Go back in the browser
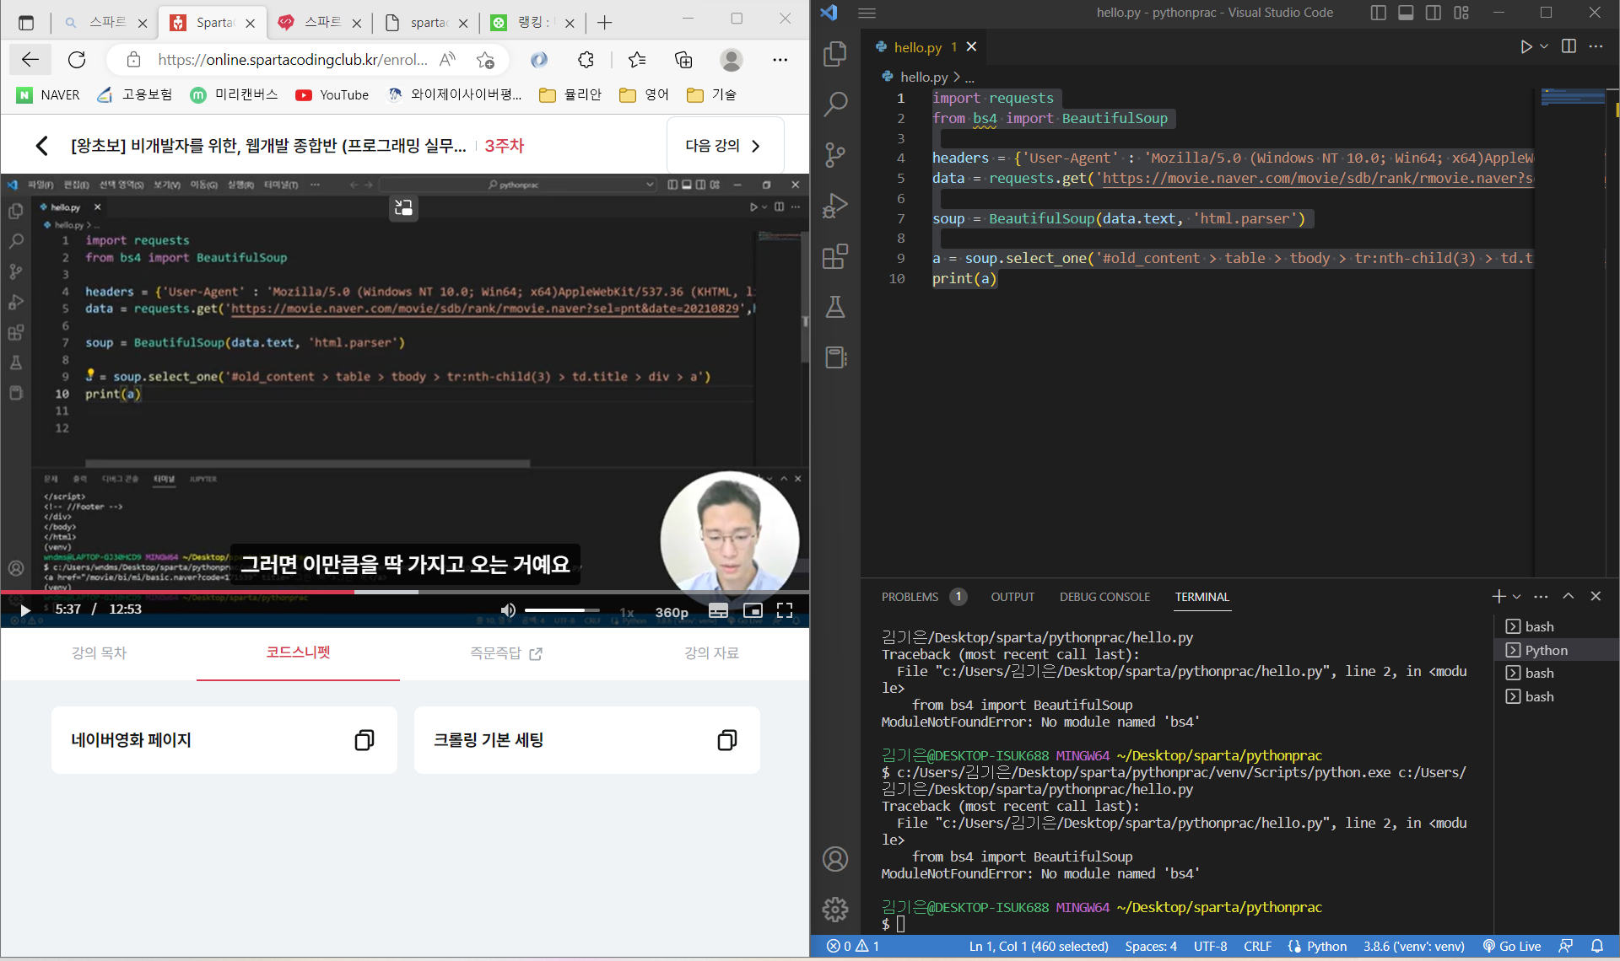Screen dimensions: 1620x961 click(x=30, y=59)
